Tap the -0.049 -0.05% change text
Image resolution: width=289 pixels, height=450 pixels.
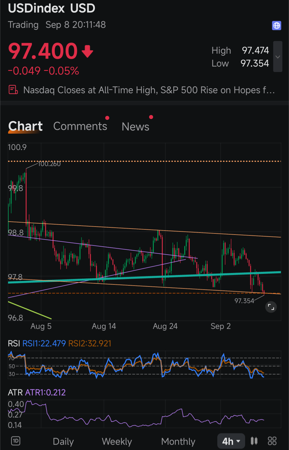coord(44,71)
